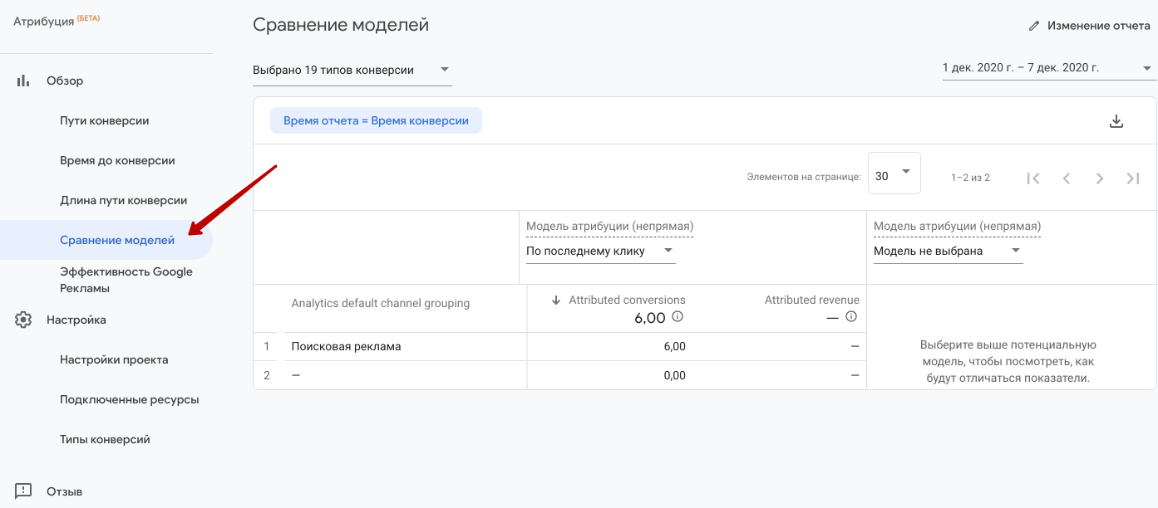Open Эффективность Google Рекламы report
Viewport: 1158px width, 508px height.
(126, 280)
